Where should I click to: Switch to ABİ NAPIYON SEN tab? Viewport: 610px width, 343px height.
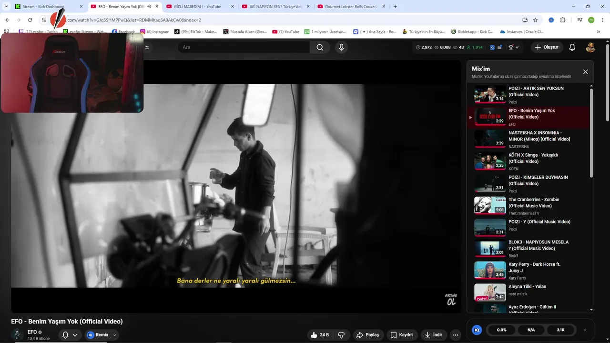tap(276, 7)
